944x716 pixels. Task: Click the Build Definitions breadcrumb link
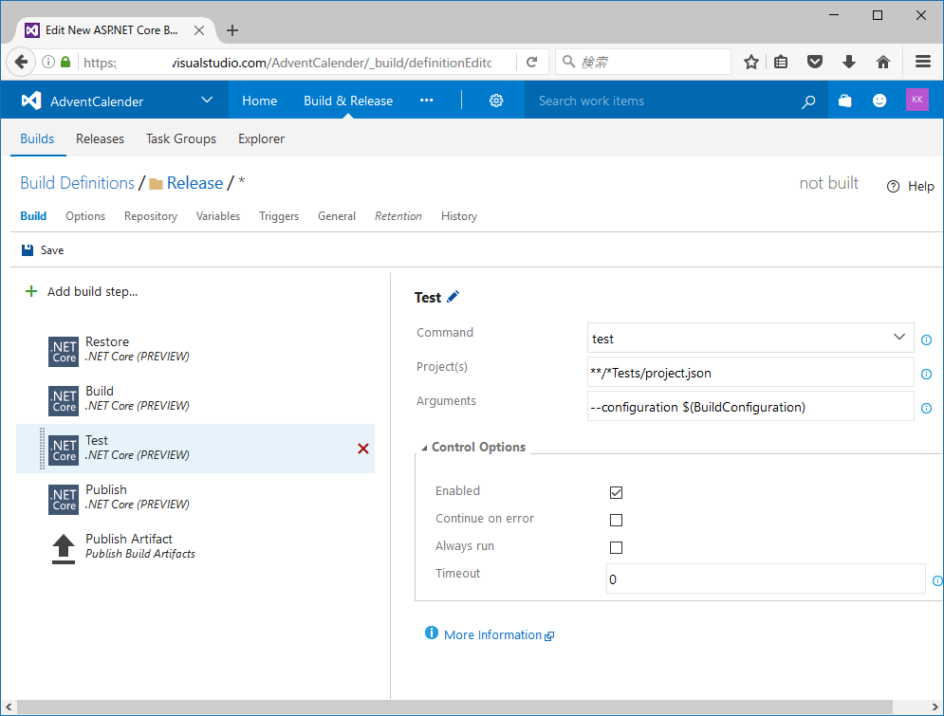(77, 183)
